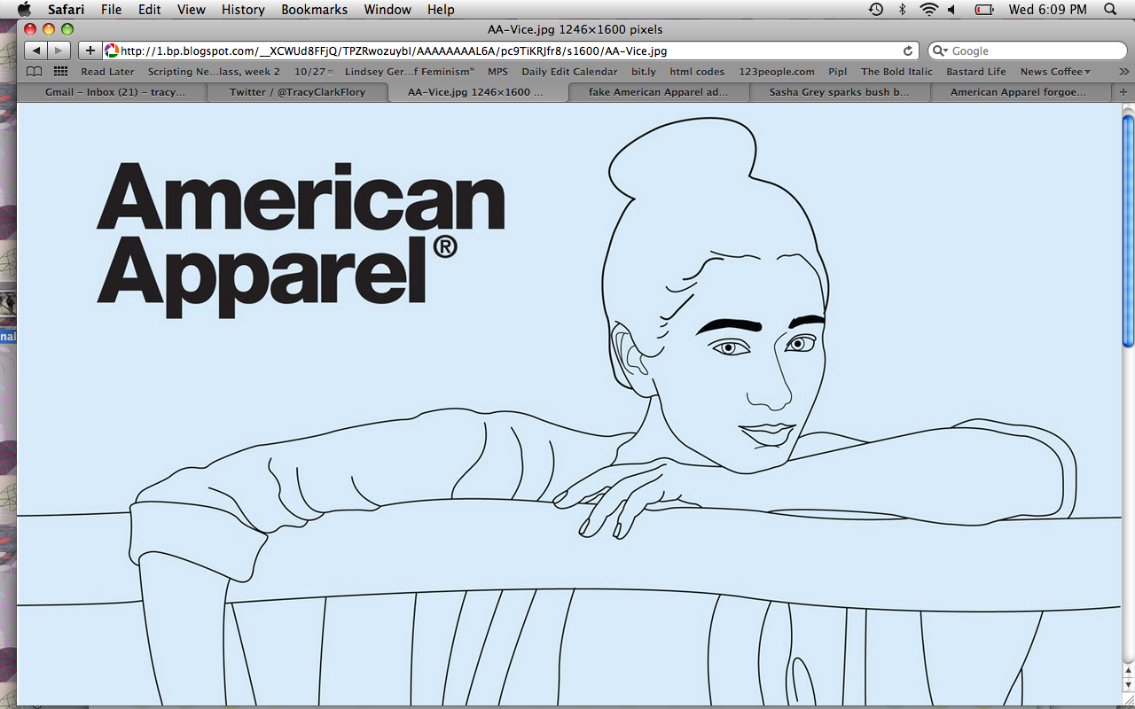Open the Safari application menu
Image resolution: width=1135 pixels, height=709 pixels.
coord(67,9)
